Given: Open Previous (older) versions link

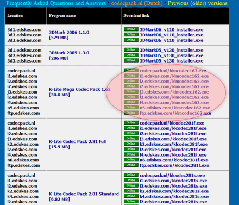Looking at the screenshot, I should click(x=198, y=3).
